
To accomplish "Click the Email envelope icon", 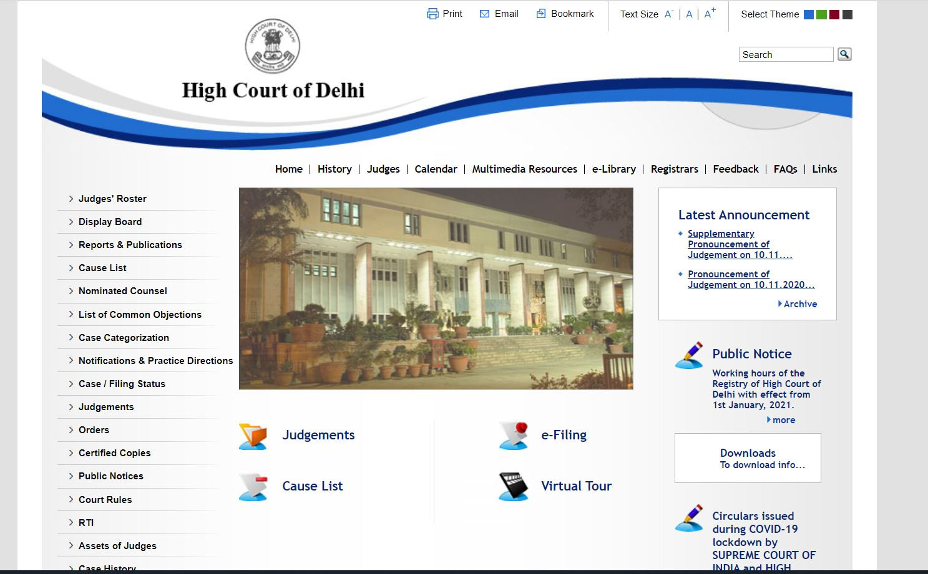I will pos(484,14).
